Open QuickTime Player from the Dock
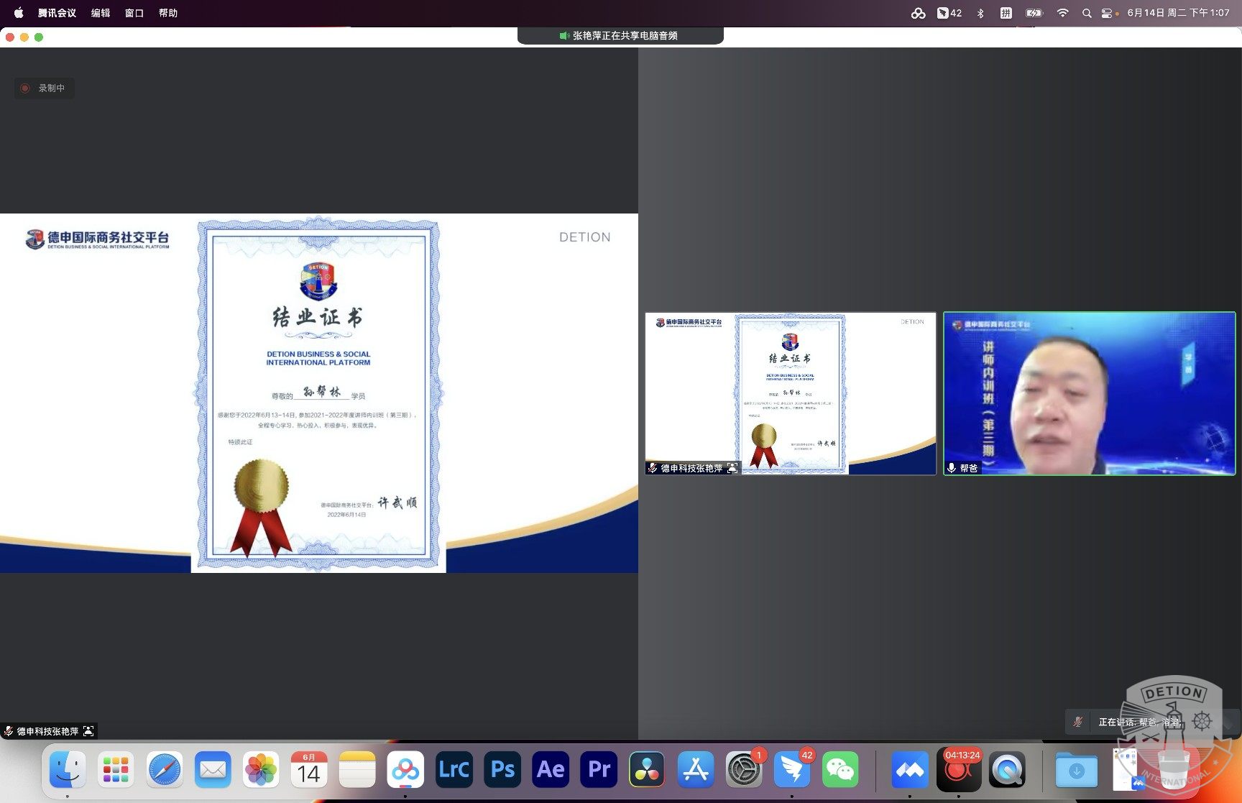This screenshot has width=1242, height=803. tap(1006, 770)
